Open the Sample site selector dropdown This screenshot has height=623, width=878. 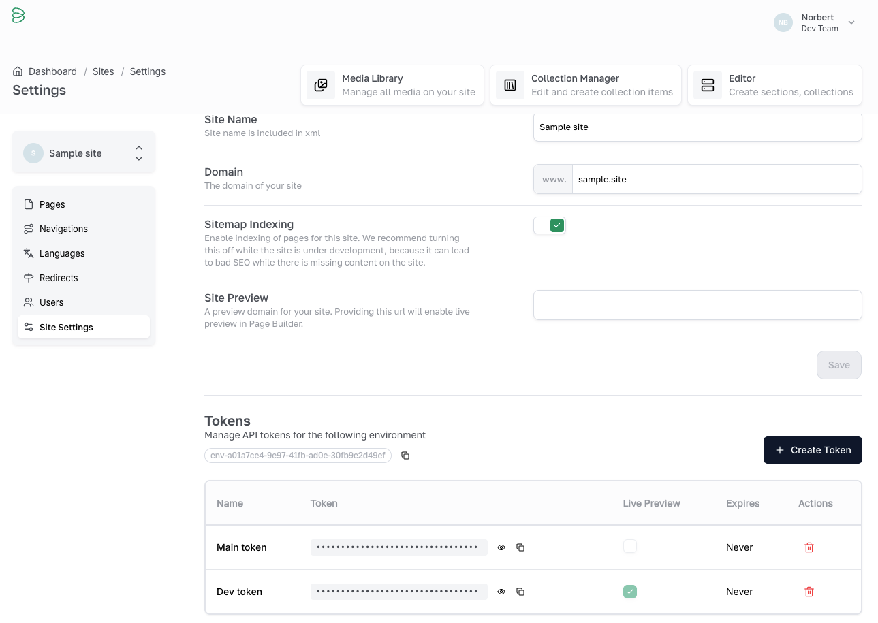(84, 153)
